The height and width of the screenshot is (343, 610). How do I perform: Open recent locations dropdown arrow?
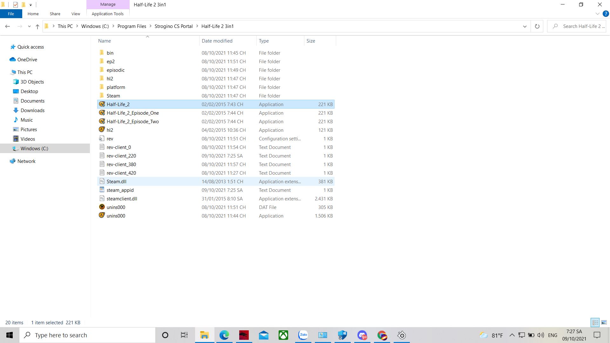pyautogui.click(x=29, y=26)
